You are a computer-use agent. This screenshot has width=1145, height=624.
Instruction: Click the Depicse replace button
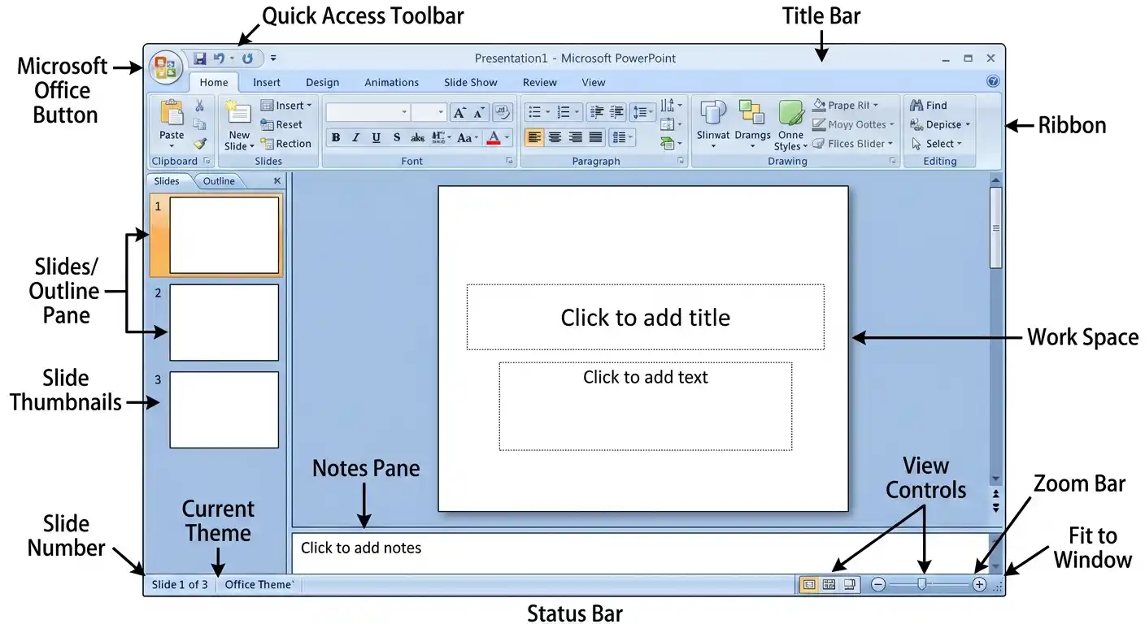(940, 124)
